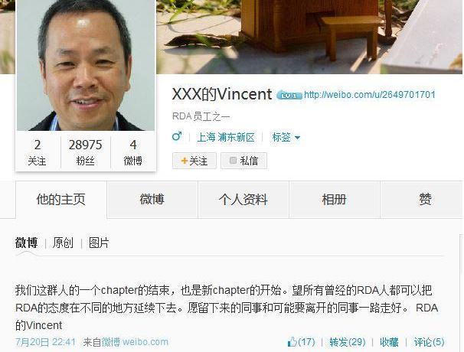View the 28975 粉丝 followers count
The width and height of the screenshot is (464, 352).
[x=85, y=152]
